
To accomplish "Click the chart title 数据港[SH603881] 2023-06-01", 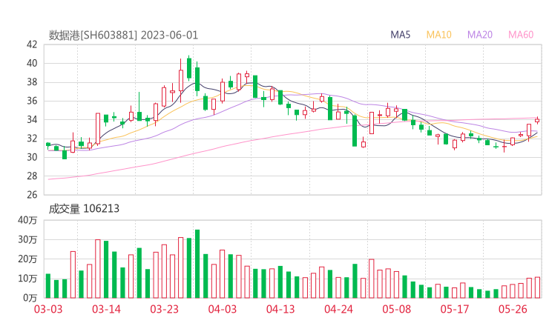I will click(123, 36).
